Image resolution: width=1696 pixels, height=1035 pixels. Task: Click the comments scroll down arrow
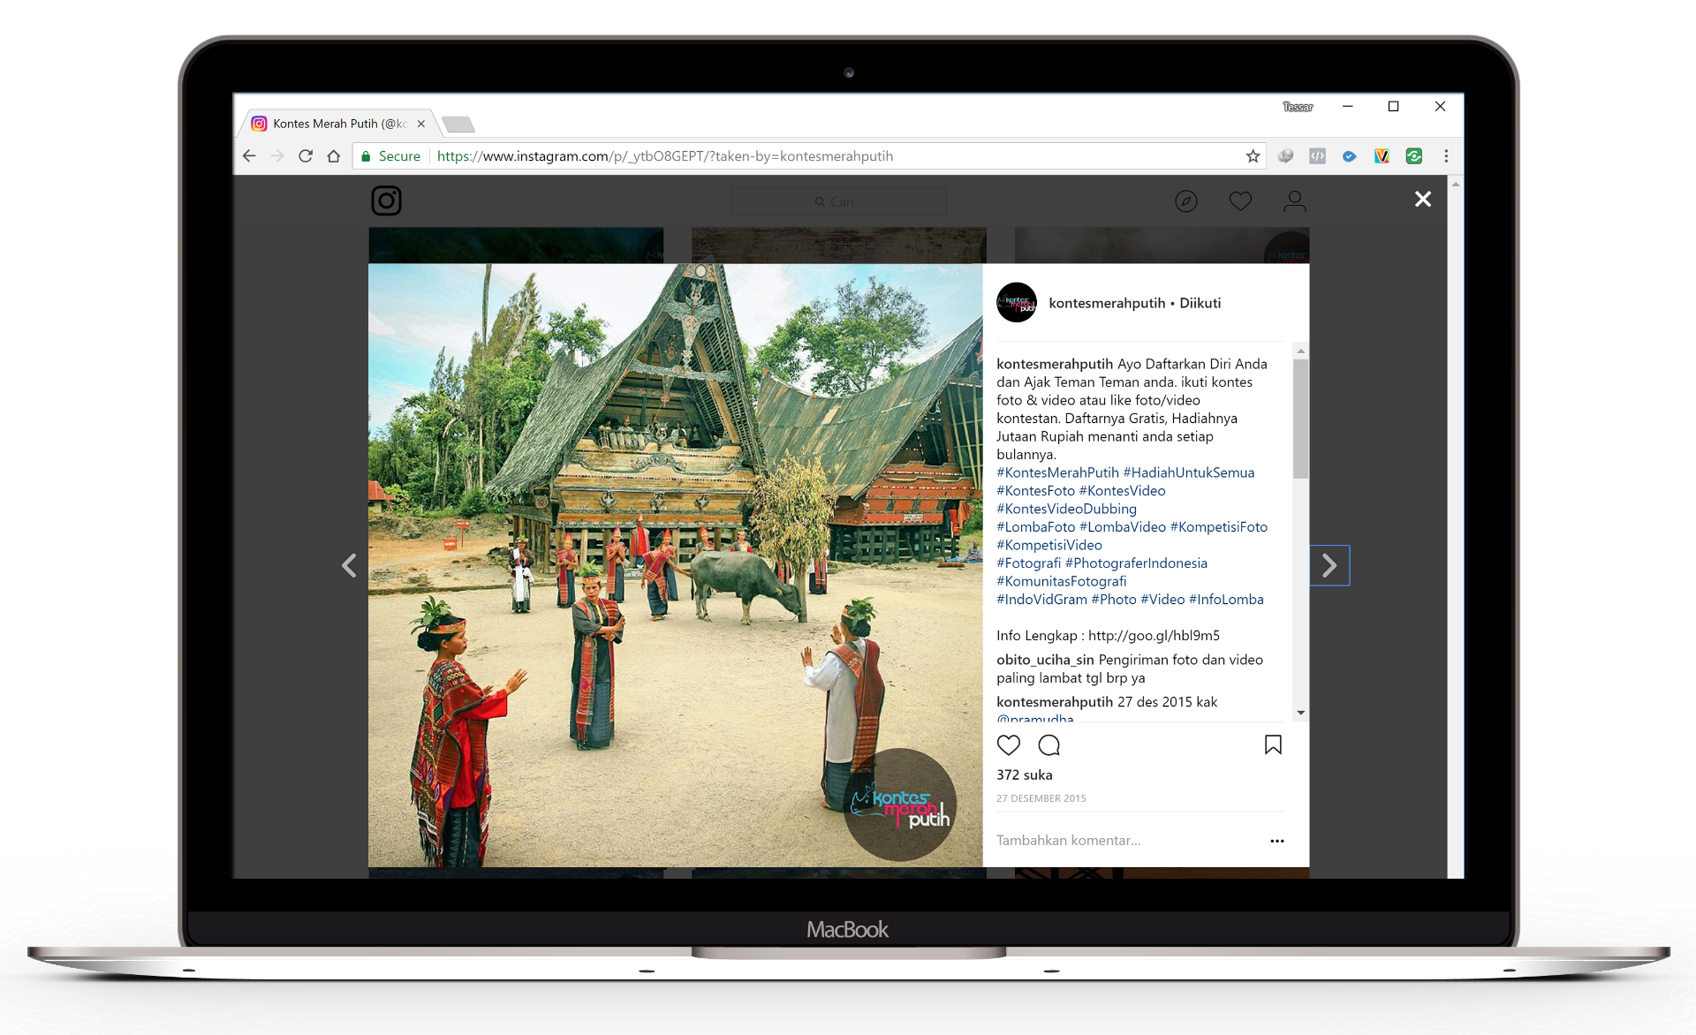1300,713
